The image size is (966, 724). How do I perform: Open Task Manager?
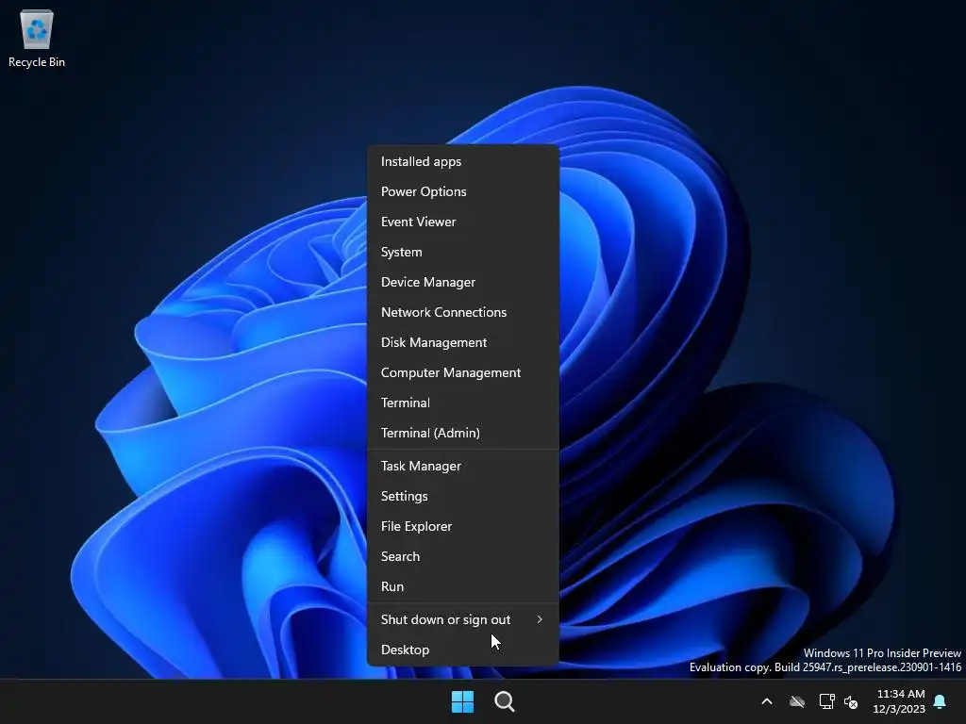point(462,466)
